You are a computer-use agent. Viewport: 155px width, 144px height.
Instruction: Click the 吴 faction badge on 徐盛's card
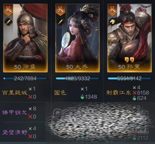pos(8,10)
